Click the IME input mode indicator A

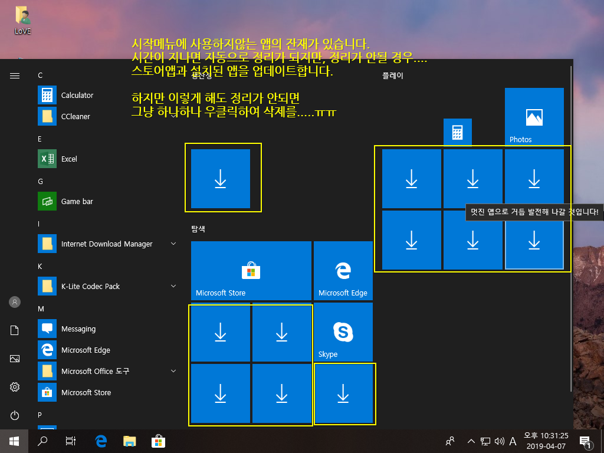[x=513, y=441]
